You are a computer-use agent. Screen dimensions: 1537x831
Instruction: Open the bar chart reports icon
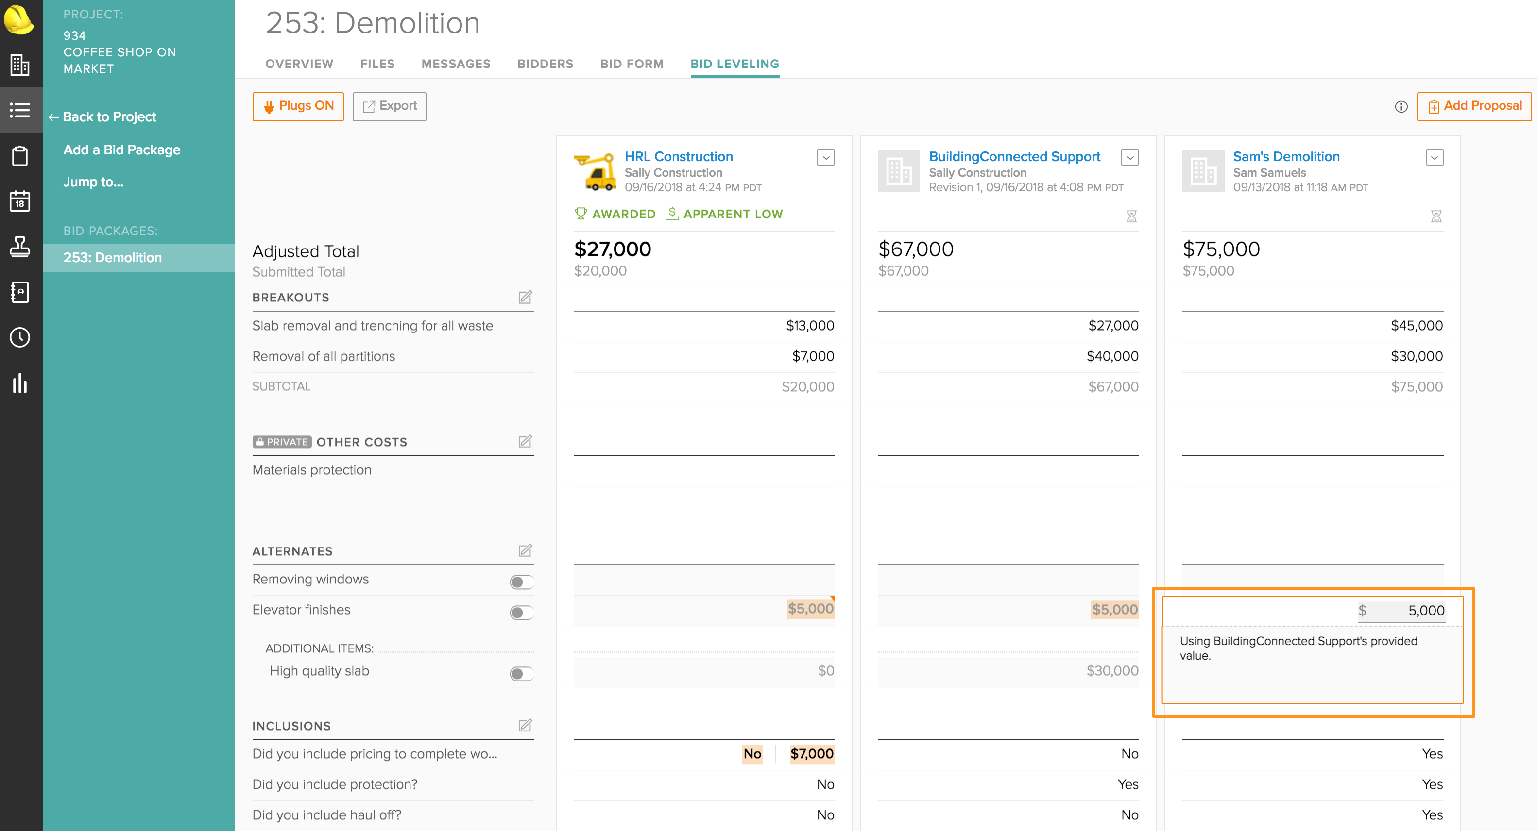click(x=20, y=383)
